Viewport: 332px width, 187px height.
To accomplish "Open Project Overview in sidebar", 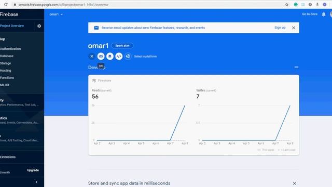I will click(x=12, y=26).
